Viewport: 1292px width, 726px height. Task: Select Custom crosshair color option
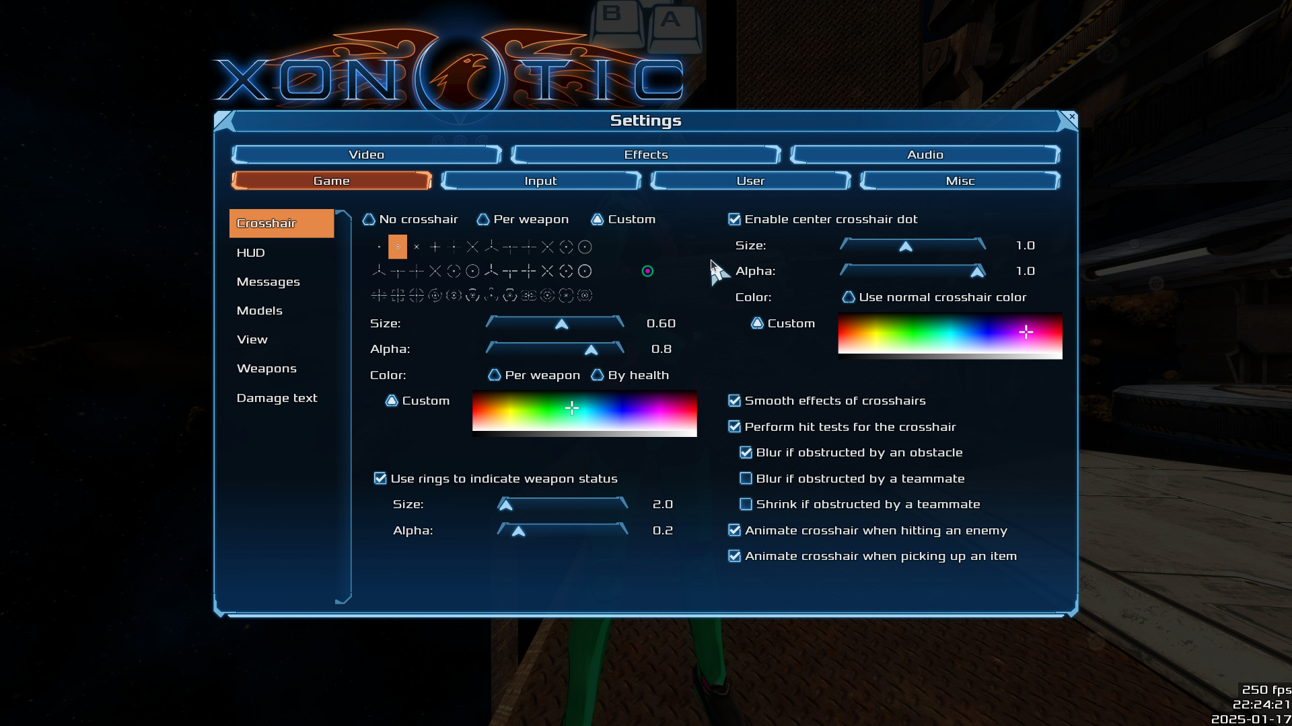point(417,401)
